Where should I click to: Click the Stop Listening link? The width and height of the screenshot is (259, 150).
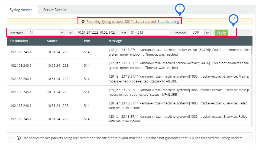point(168,22)
